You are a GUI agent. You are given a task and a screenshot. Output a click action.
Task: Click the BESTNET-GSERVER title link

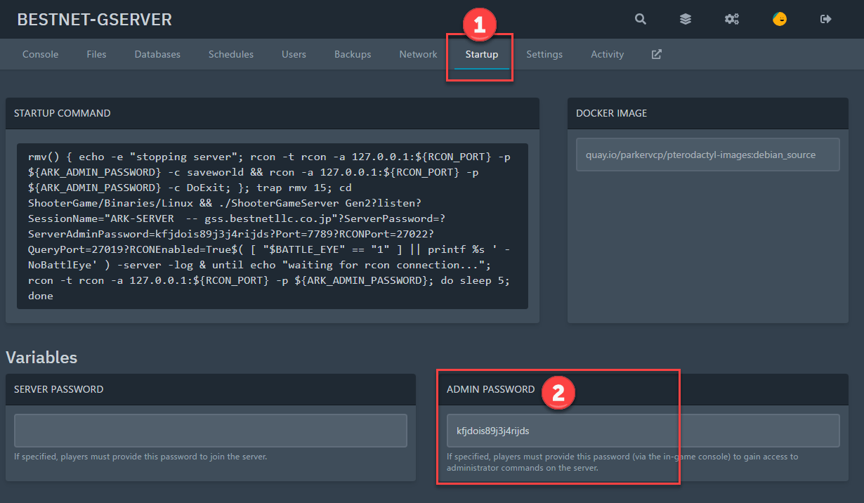(x=94, y=20)
